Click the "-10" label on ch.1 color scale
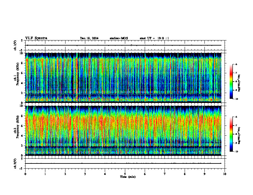 pyautogui.click(x=236, y=99)
